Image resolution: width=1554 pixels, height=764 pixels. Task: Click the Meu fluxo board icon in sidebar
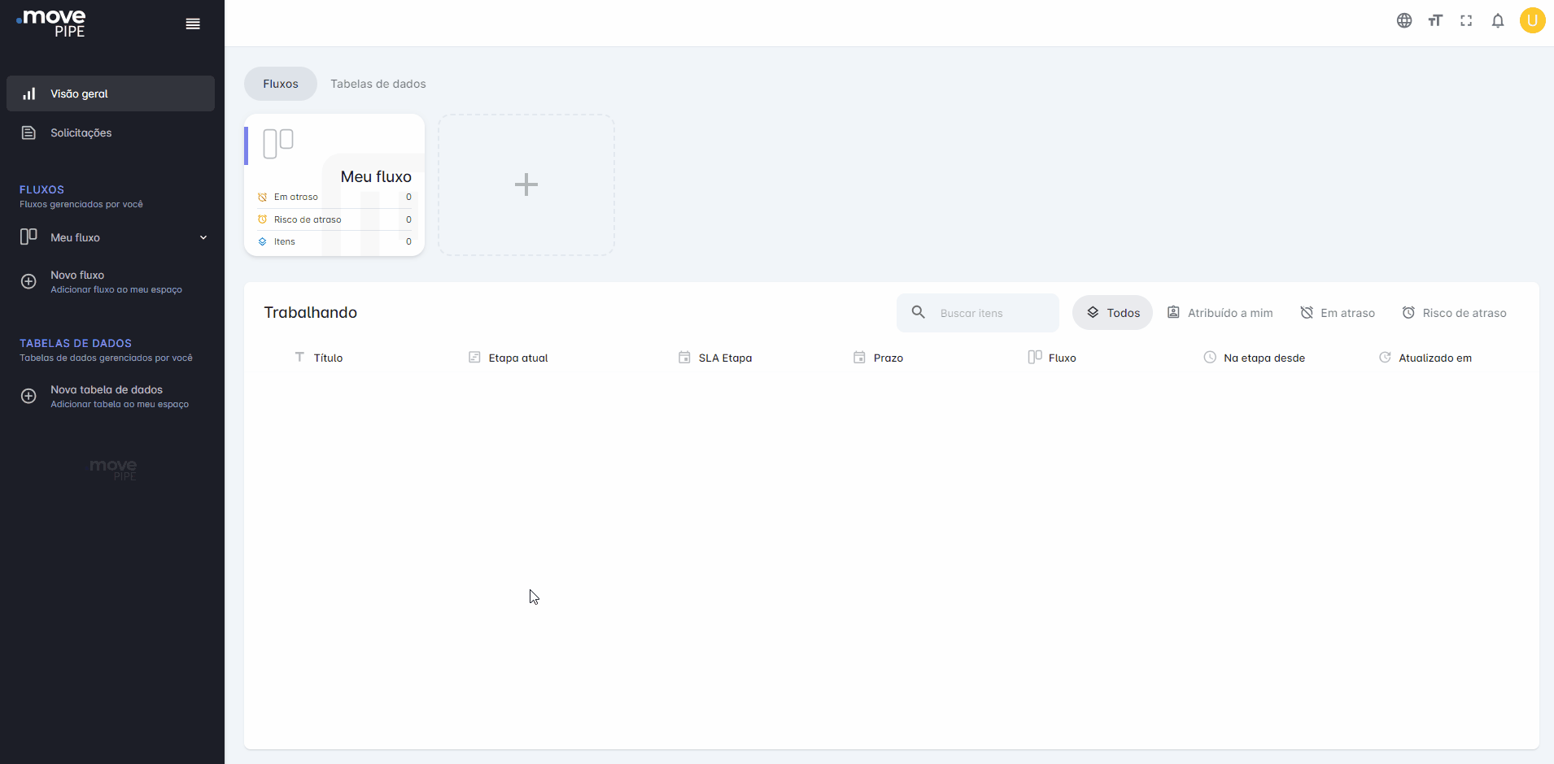pos(28,237)
